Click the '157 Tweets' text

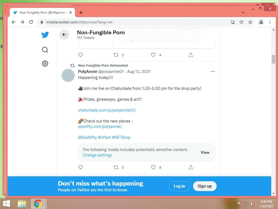click(86, 38)
